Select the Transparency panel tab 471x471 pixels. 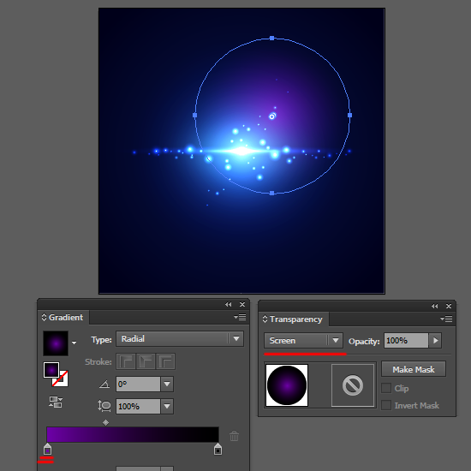tap(294, 319)
